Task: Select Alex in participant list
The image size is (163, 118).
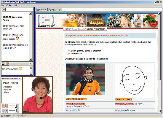Action: 6,93
